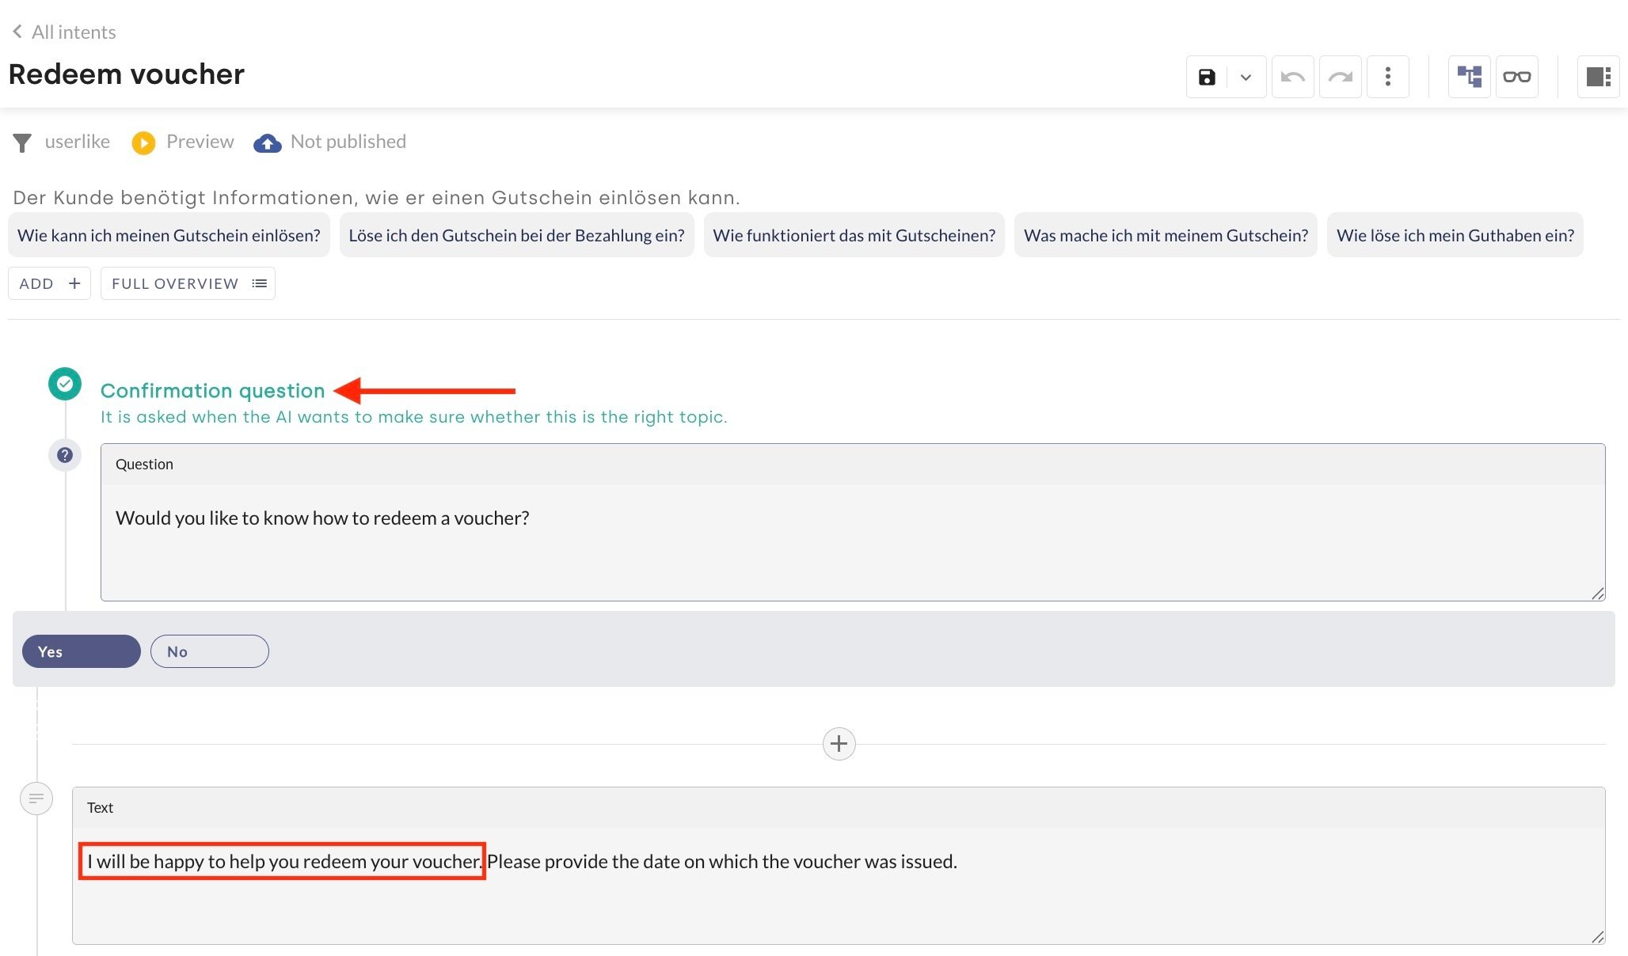Select the No answer branch
Image resolution: width=1628 pixels, height=956 pixels.
click(209, 651)
